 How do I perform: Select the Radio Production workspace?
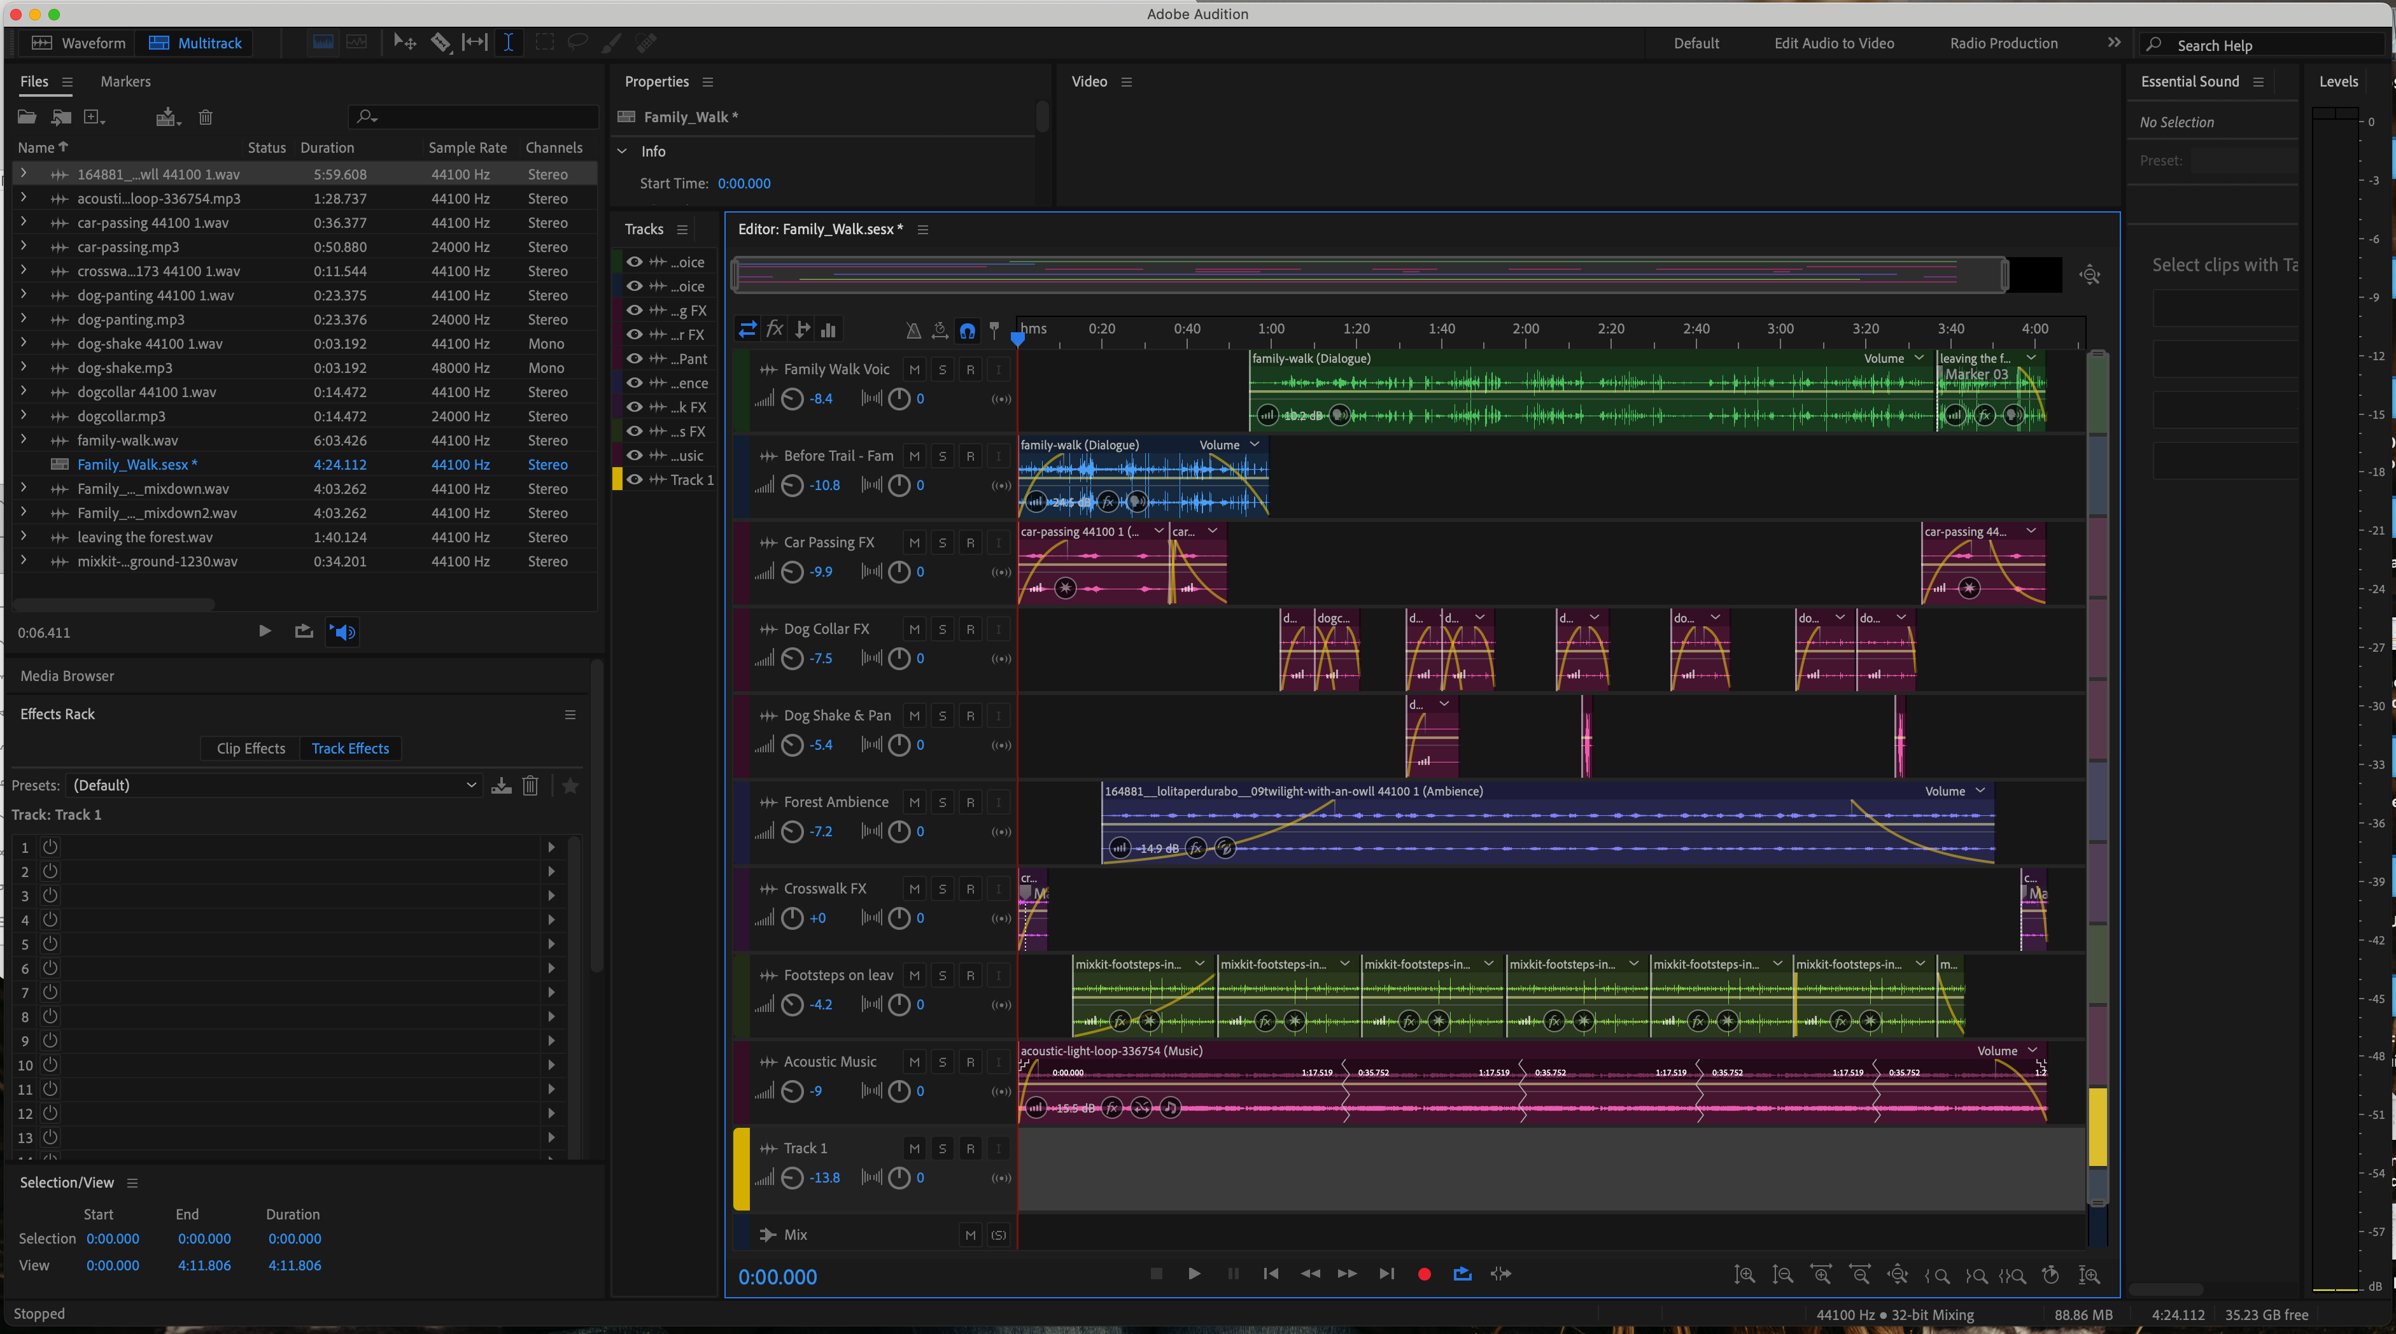pyautogui.click(x=2003, y=43)
